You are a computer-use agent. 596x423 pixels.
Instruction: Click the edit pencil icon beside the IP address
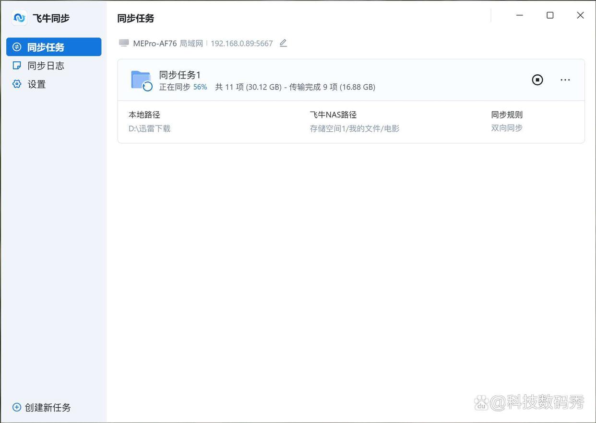(x=283, y=43)
